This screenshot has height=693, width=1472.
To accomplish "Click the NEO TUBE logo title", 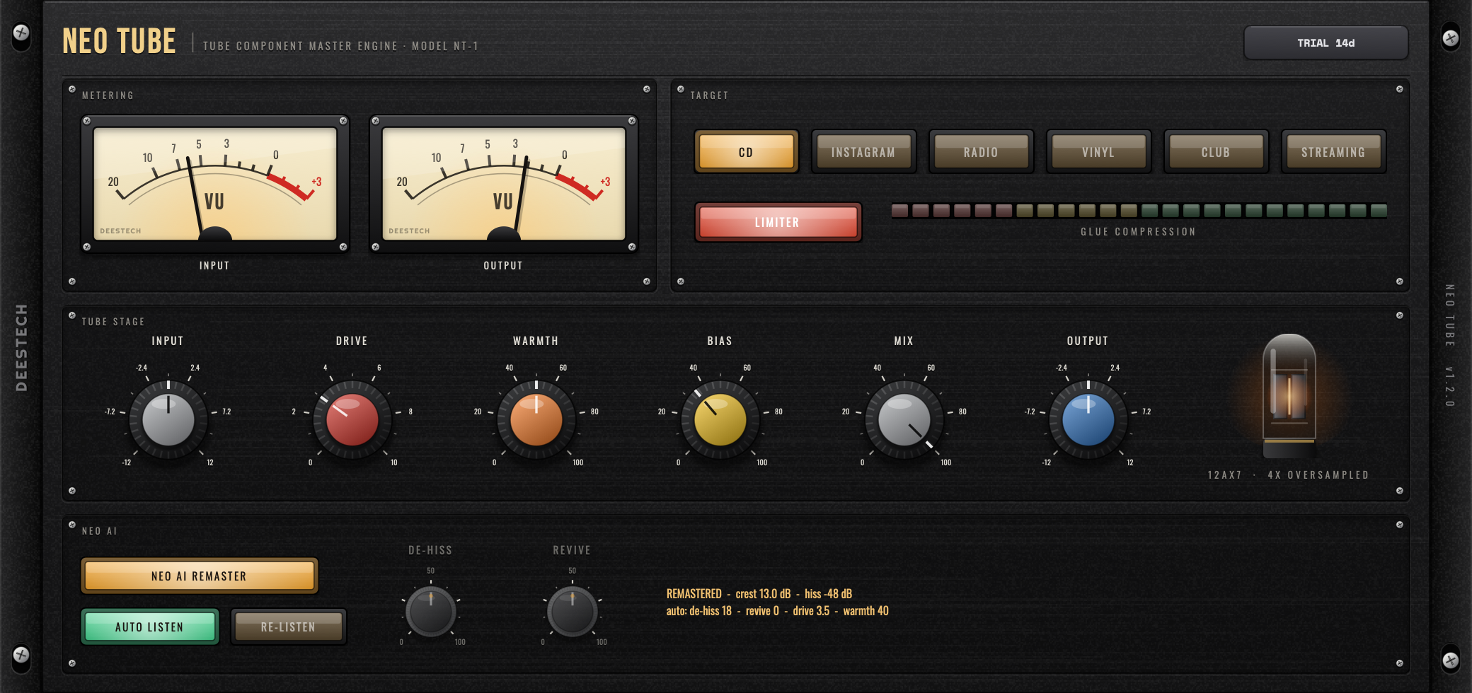I will point(119,41).
